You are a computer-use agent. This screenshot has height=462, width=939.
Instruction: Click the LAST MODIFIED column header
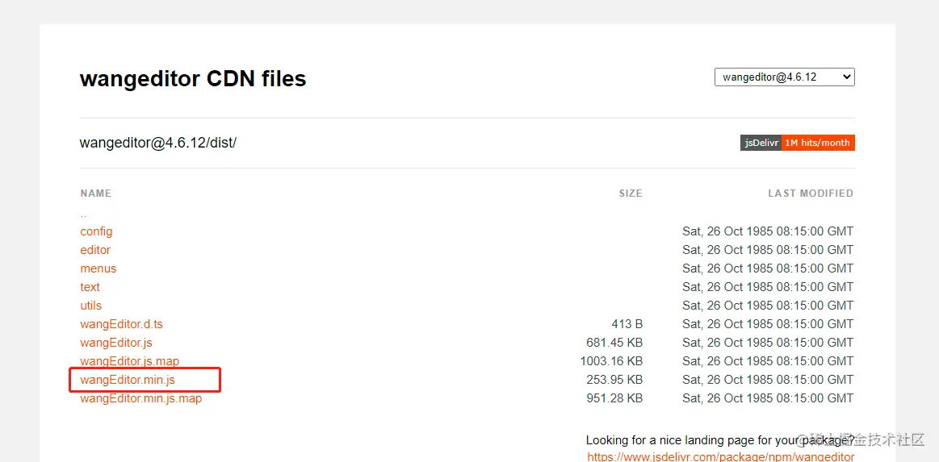811,193
